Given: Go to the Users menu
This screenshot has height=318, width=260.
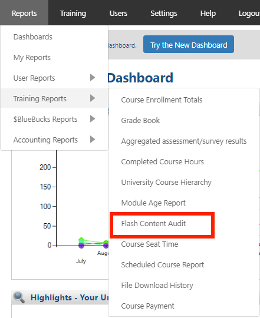Looking at the screenshot, I should point(119,13).
